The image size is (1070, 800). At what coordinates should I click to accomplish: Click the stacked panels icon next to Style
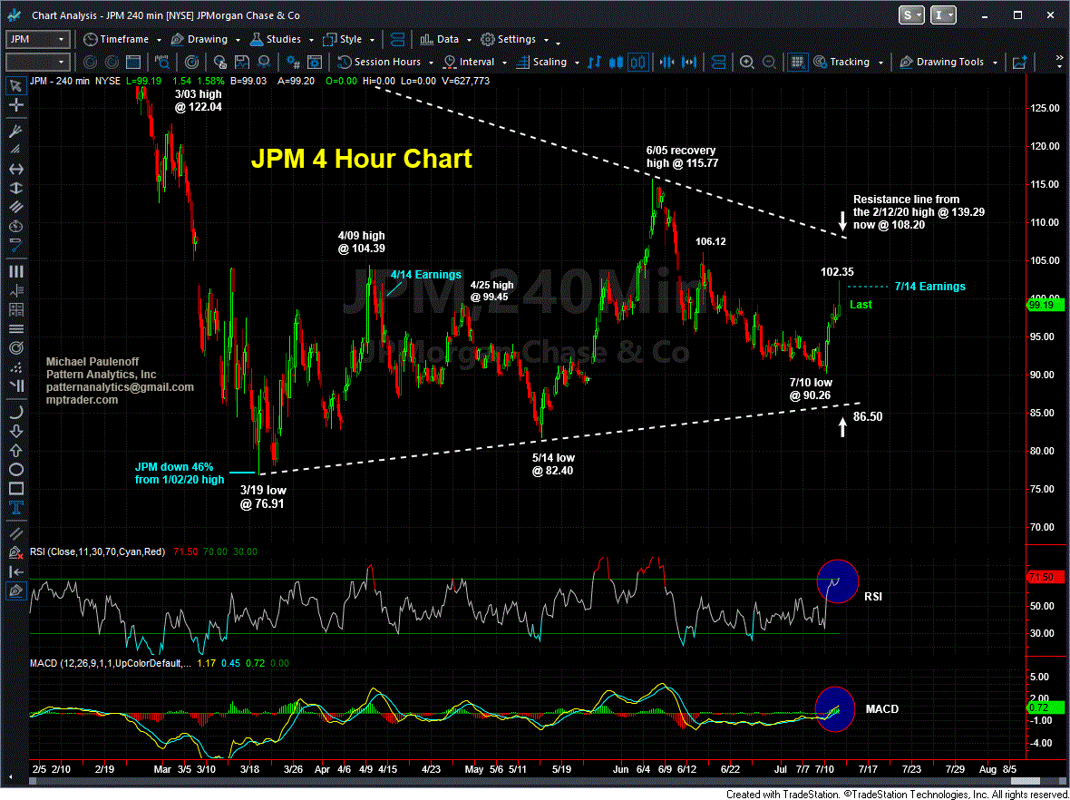point(399,40)
